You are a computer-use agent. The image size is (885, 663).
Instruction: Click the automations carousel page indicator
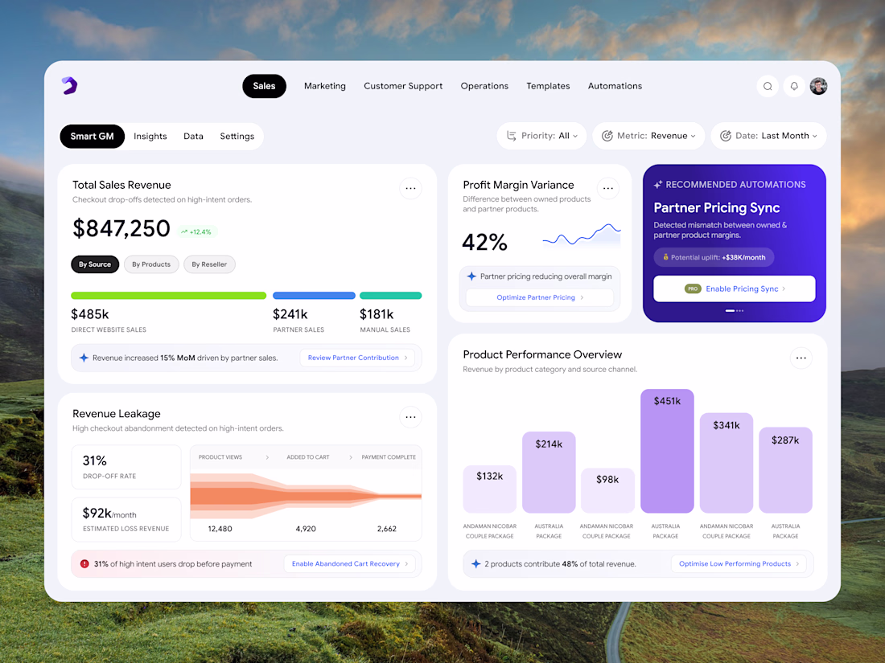point(735,311)
